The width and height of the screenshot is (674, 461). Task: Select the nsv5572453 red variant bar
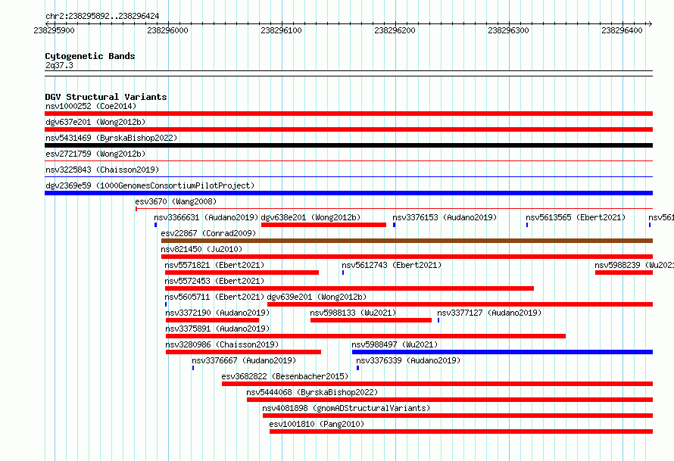[x=349, y=288]
